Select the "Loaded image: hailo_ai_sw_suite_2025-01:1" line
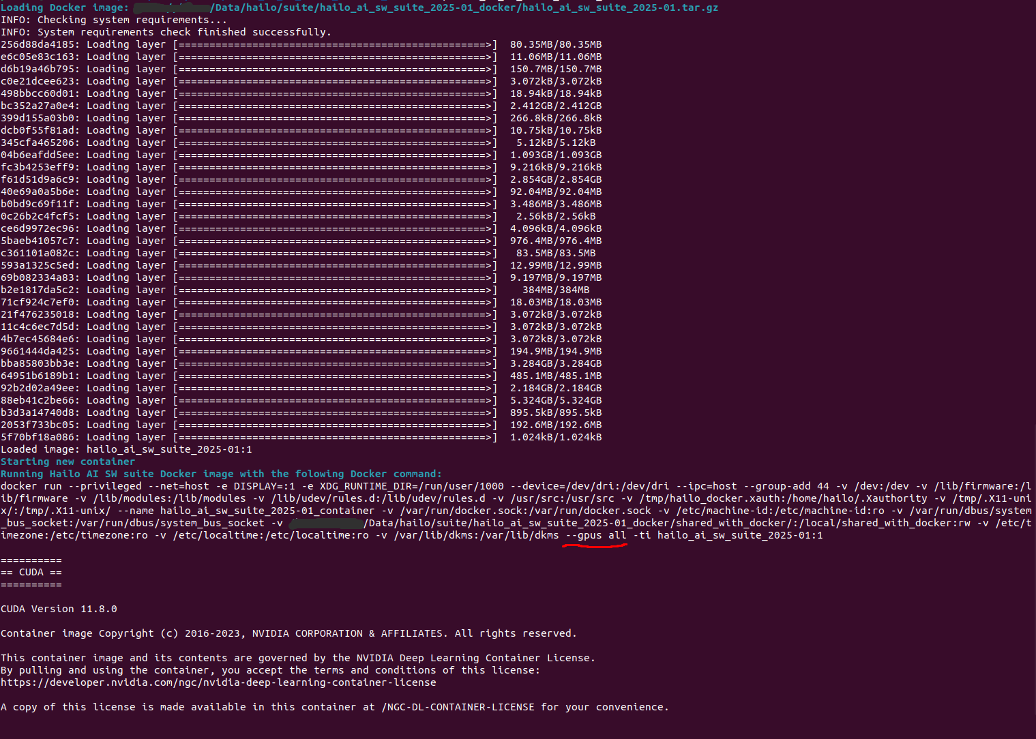 point(126,449)
